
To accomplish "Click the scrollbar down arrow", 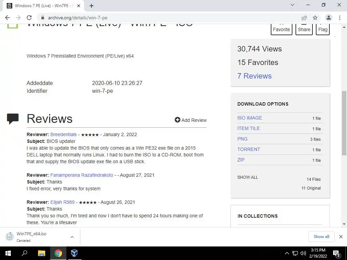I will tap(344, 224).
